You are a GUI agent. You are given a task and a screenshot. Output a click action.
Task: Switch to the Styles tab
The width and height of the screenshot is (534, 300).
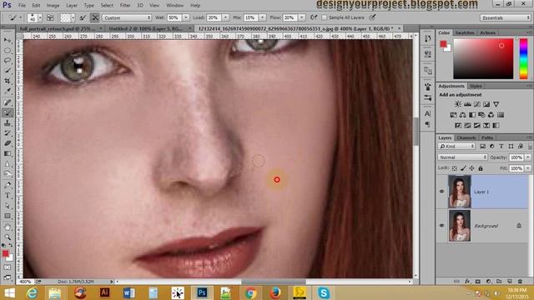click(476, 86)
